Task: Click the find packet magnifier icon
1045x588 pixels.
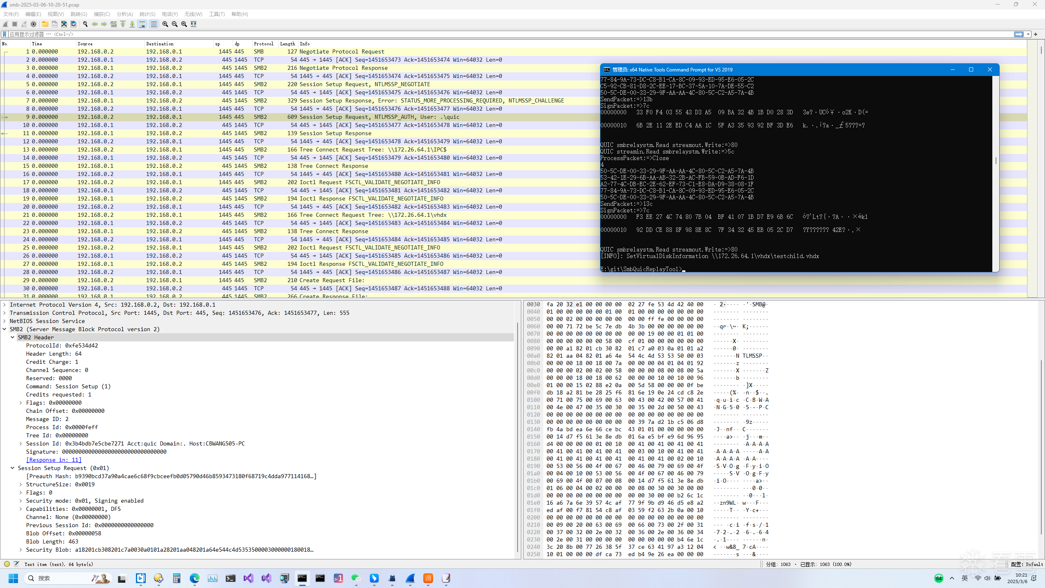Action: coord(85,24)
